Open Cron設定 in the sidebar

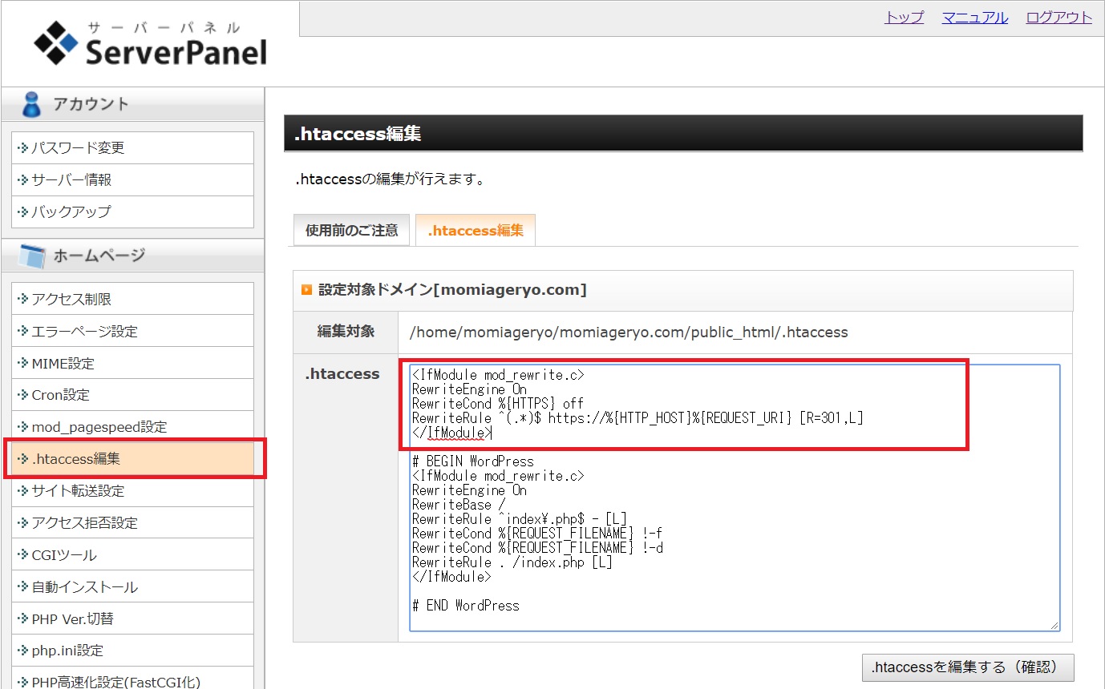133,395
